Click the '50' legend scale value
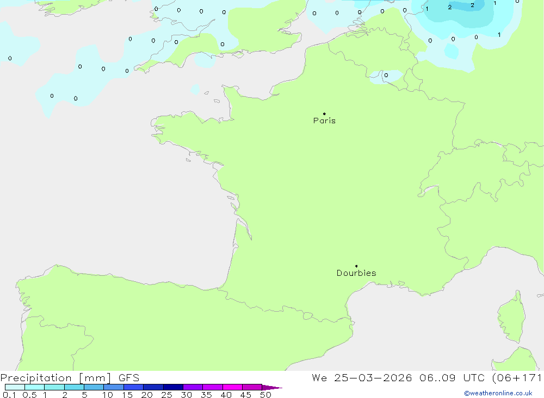 (265, 395)
